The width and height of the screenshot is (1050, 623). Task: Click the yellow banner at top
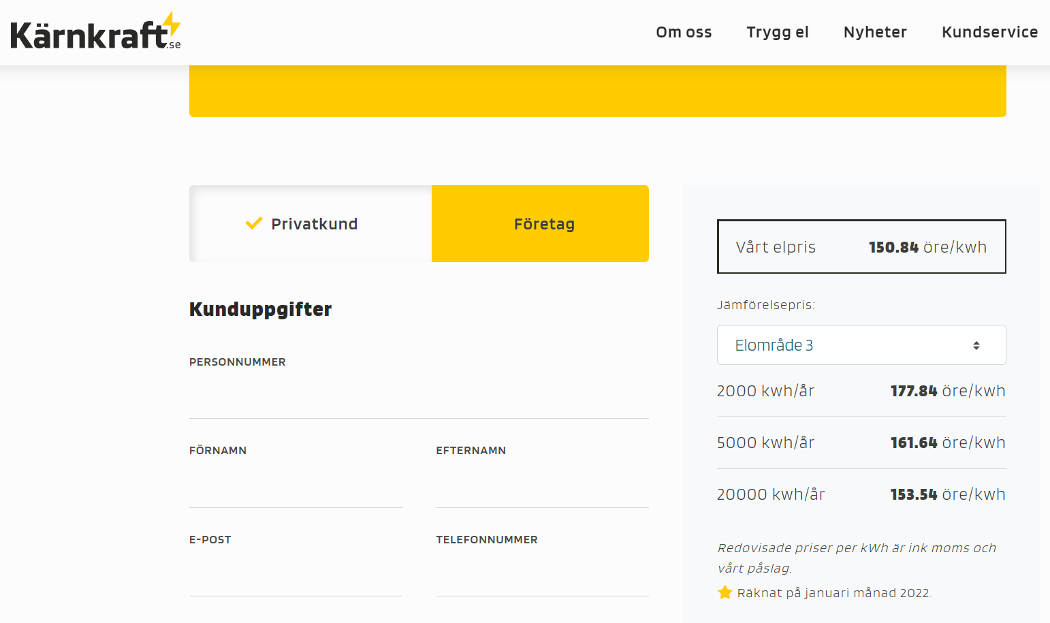click(597, 91)
